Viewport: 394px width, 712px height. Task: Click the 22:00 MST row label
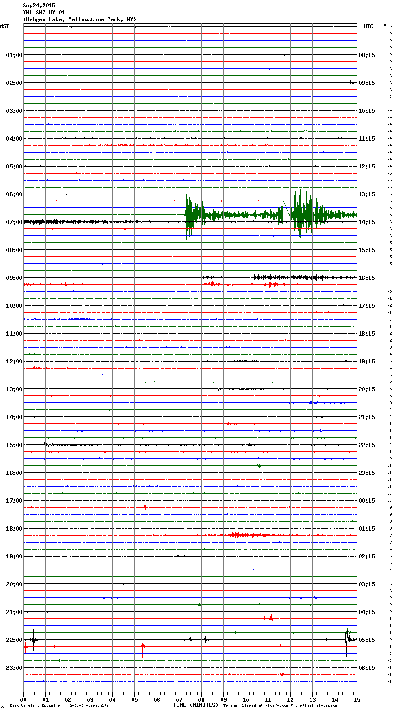14,640
